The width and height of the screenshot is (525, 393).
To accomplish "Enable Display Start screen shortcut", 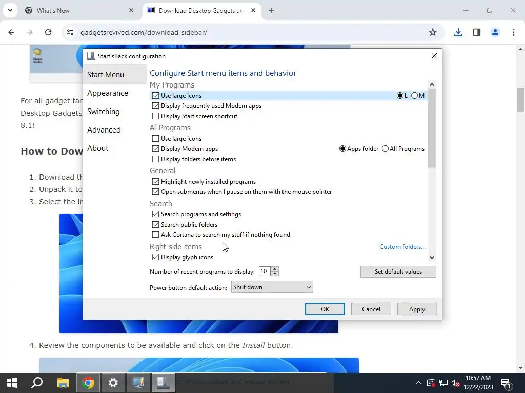I will pyautogui.click(x=155, y=116).
